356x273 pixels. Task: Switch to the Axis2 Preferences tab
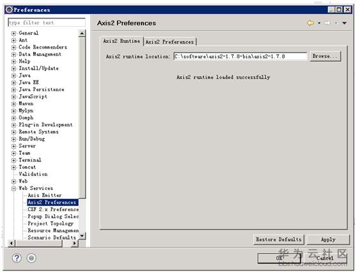170,41
